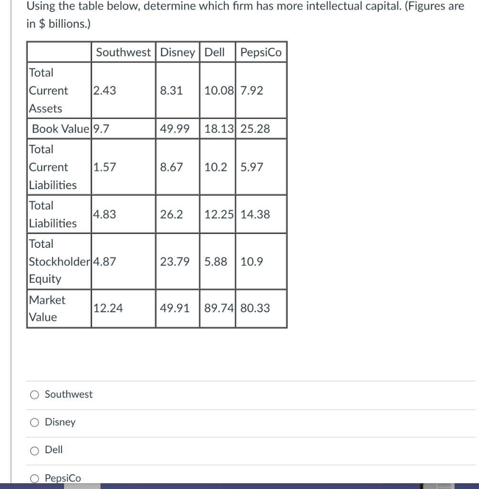
Task: Select the Southwest radio button
Action: [34, 394]
